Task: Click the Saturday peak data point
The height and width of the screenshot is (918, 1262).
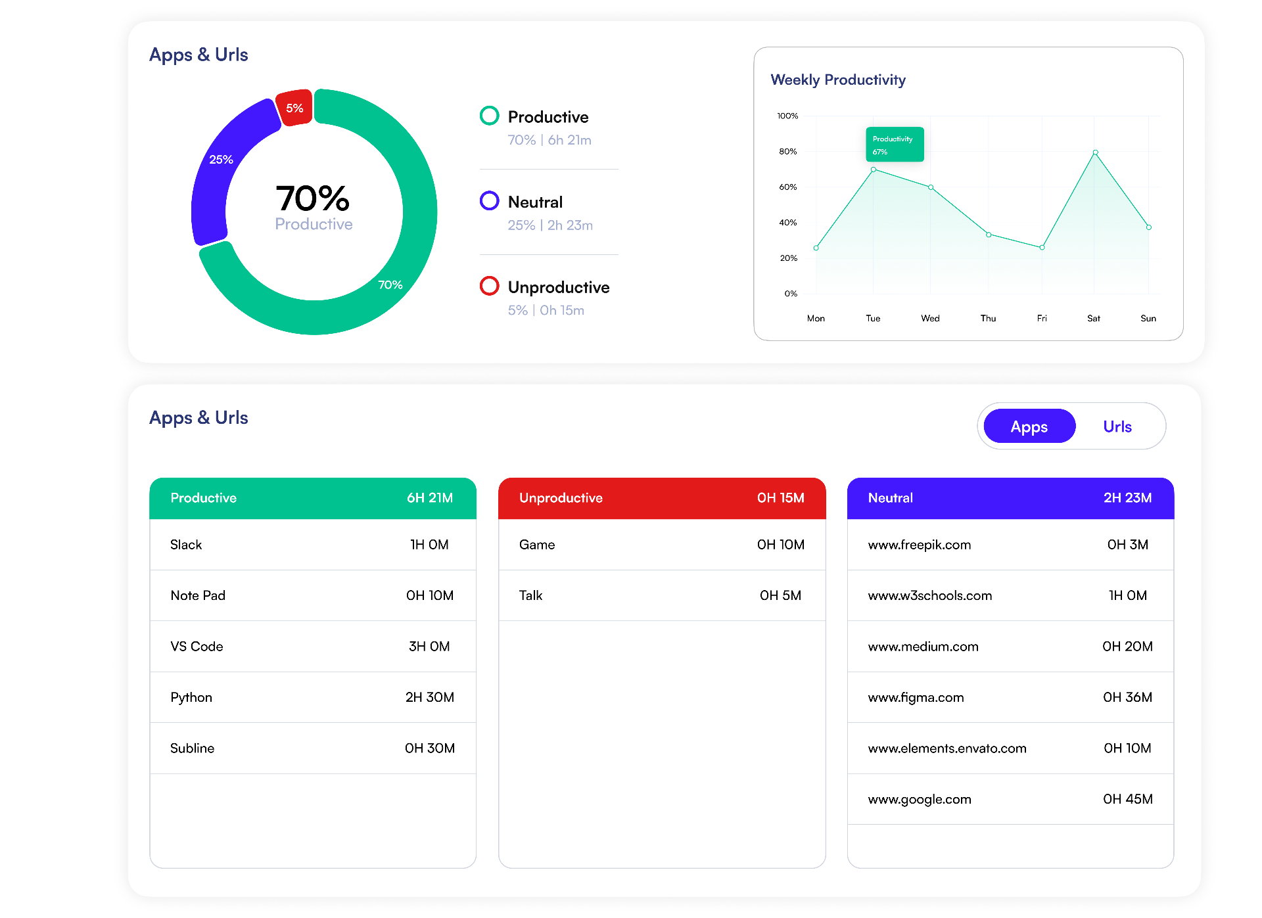Action: click(x=1095, y=152)
